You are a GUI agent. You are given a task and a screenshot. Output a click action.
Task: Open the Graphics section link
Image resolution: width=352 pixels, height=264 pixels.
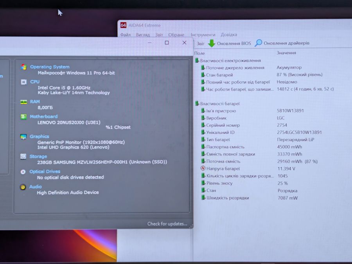(39, 136)
